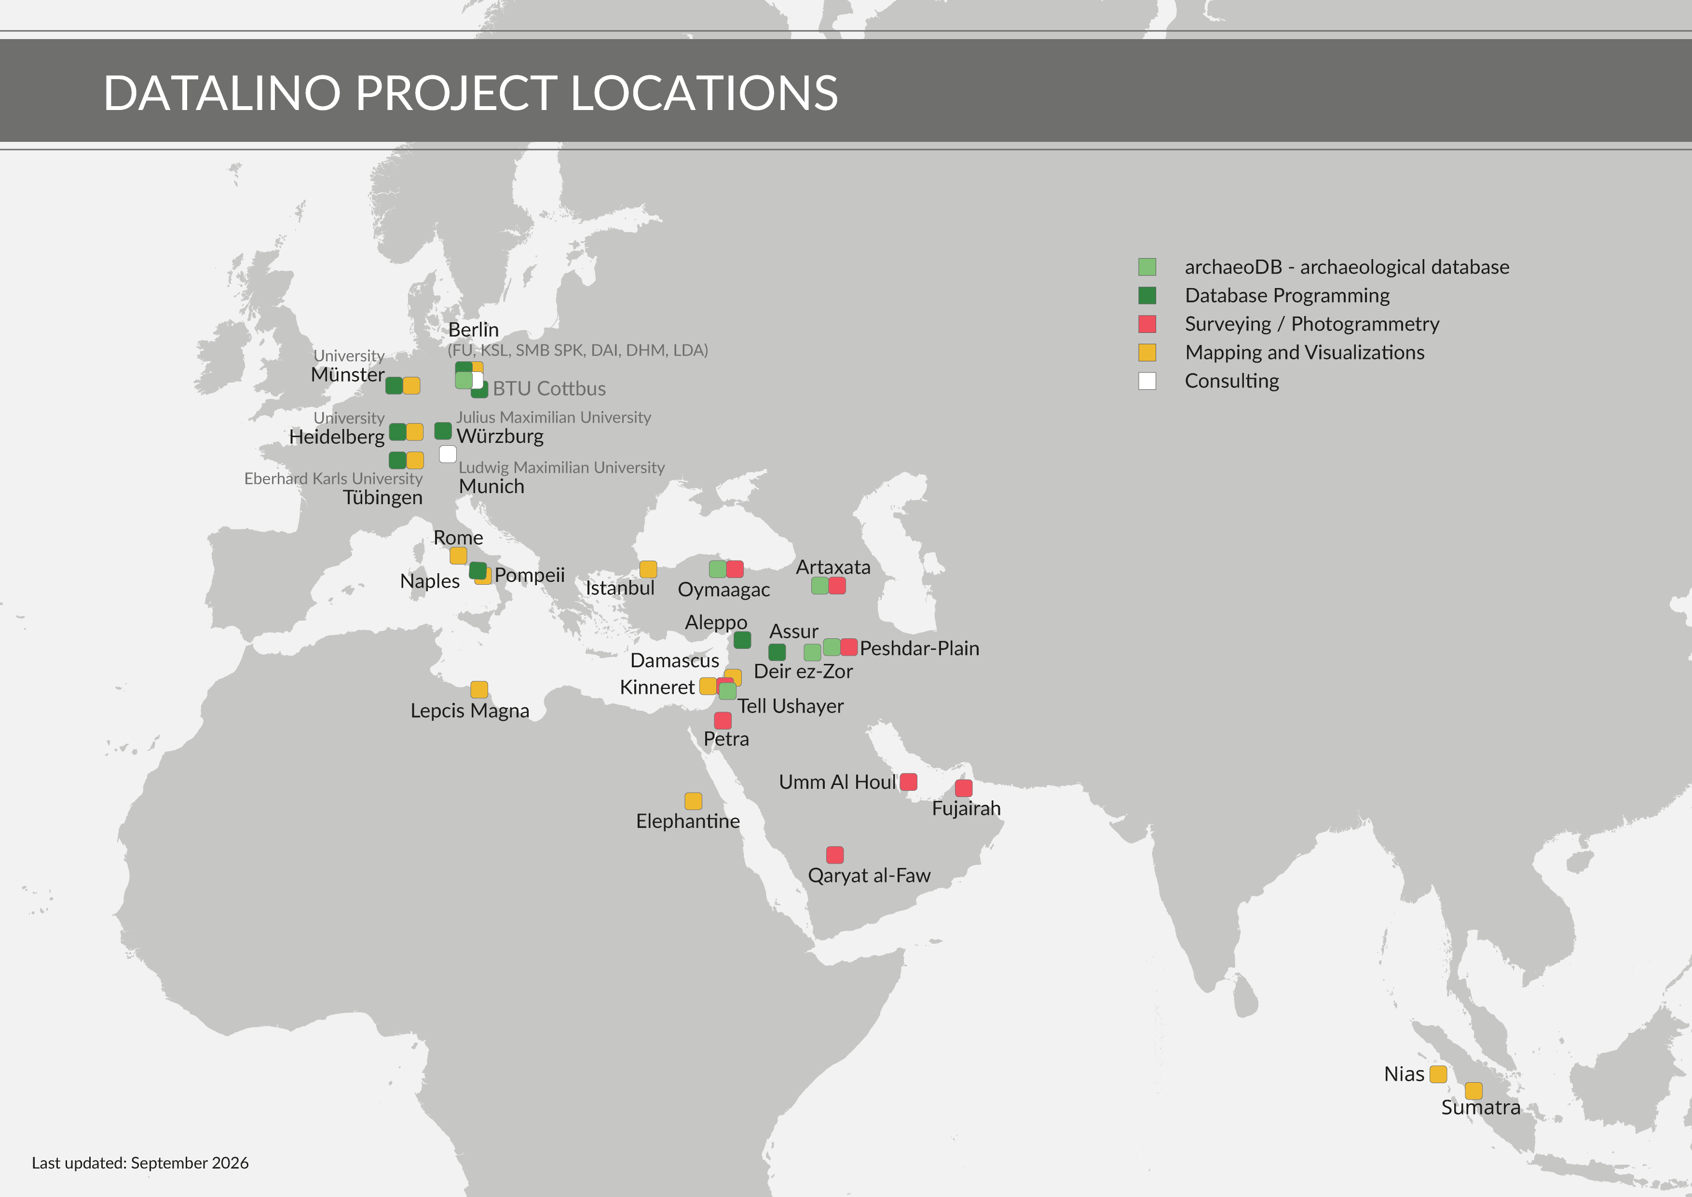Click the Mapping and Visualizations yellow legend swatch
1692x1197 pixels.
coord(1146,352)
